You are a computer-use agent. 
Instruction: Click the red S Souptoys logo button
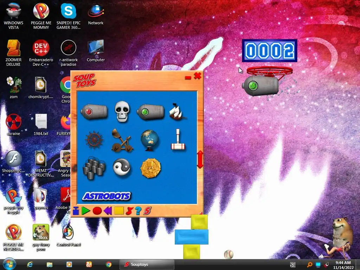[147, 211]
